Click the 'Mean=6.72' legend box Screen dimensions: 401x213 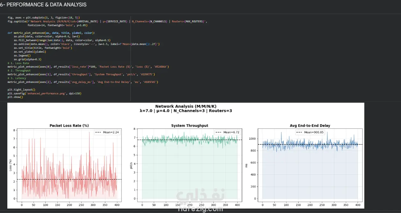[227, 132]
